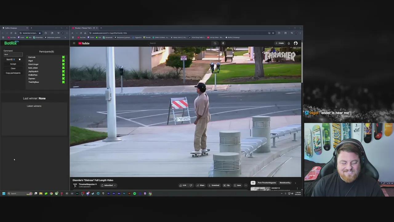Select participant Grim1Angel

point(33,64)
